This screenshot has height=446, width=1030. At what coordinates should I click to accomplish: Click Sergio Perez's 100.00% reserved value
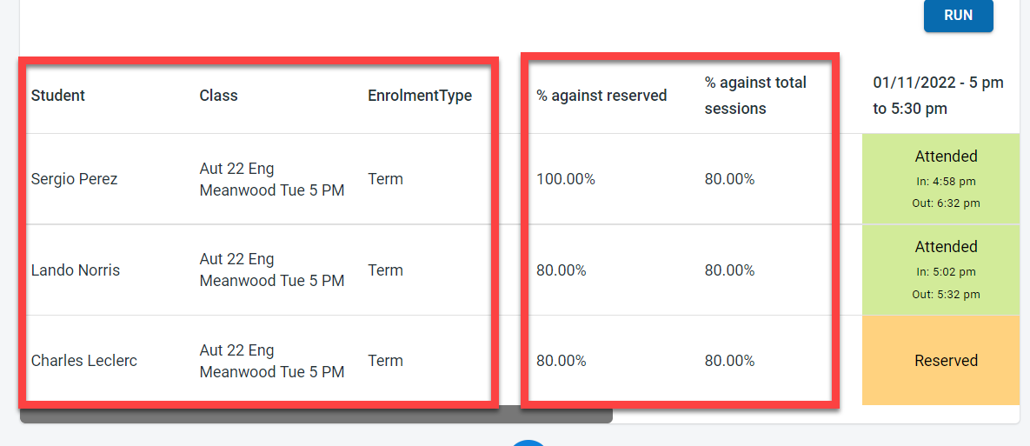coord(566,179)
